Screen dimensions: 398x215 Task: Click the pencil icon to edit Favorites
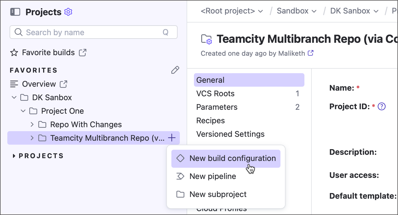click(x=175, y=70)
